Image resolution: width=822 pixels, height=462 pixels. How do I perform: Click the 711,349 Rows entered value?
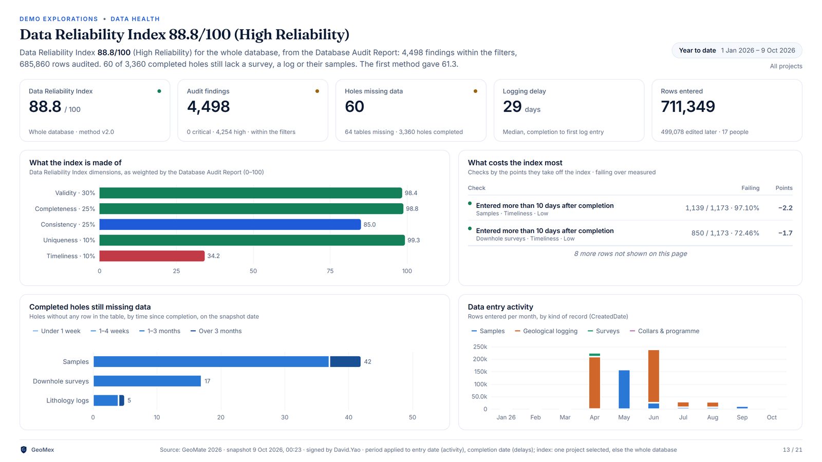click(x=688, y=106)
